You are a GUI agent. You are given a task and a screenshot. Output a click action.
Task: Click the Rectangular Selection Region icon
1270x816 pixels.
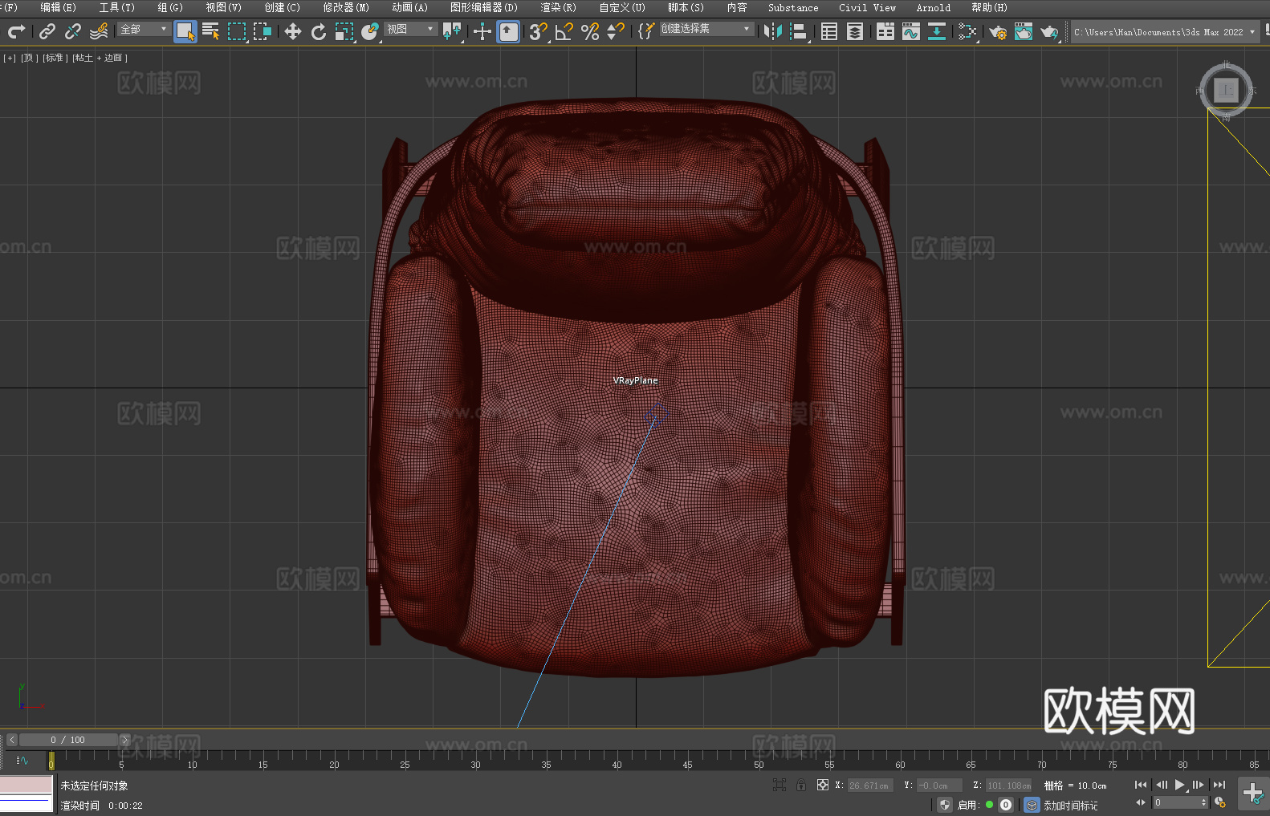click(x=237, y=31)
